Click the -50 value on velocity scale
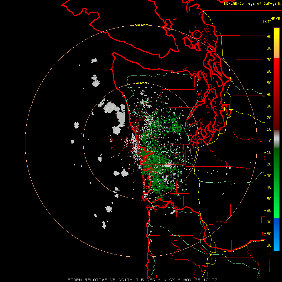 [x=268, y=199]
